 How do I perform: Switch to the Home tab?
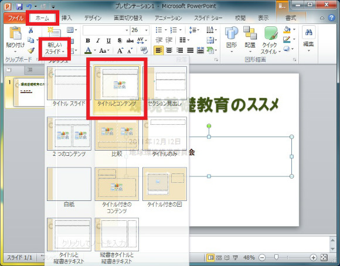coord(42,18)
